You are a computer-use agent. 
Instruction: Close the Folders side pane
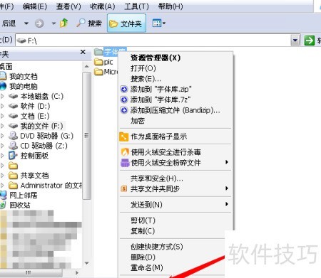[x=83, y=52]
